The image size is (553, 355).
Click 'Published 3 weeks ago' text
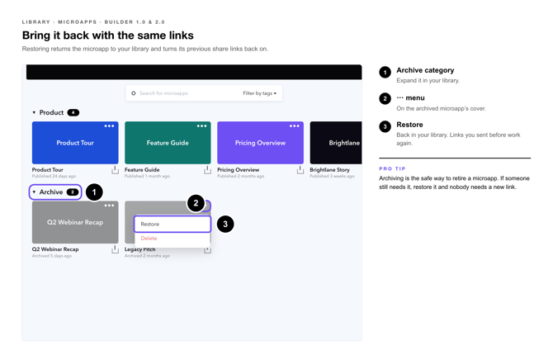332,176
